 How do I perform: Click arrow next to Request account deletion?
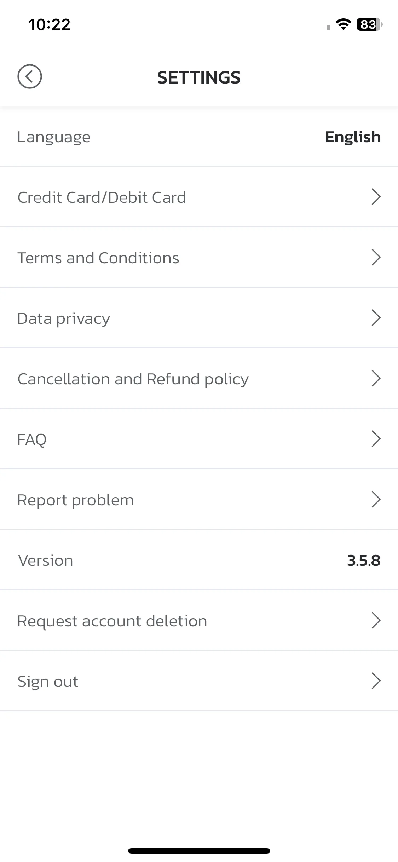click(376, 620)
